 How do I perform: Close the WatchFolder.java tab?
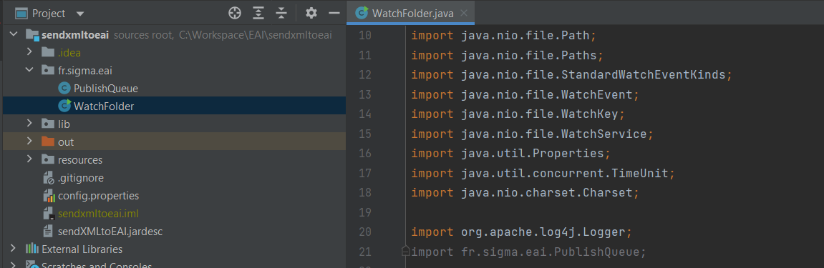(463, 13)
